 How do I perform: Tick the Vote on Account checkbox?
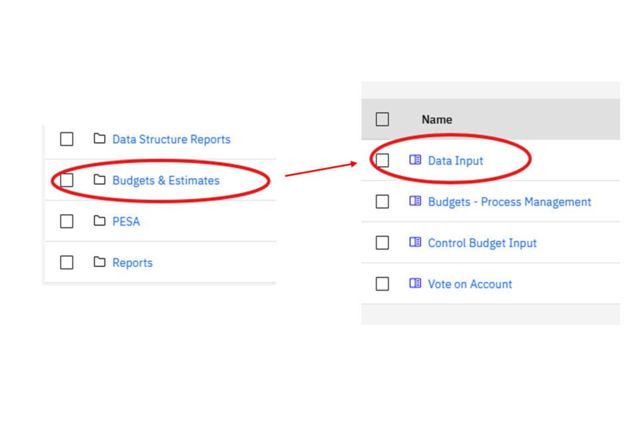[x=382, y=284]
